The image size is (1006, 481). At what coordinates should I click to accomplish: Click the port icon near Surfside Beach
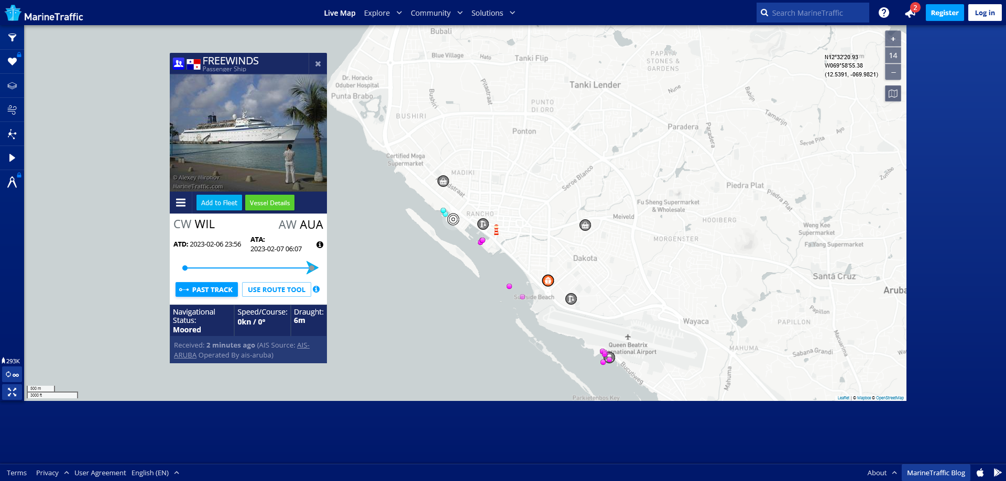pos(571,299)
